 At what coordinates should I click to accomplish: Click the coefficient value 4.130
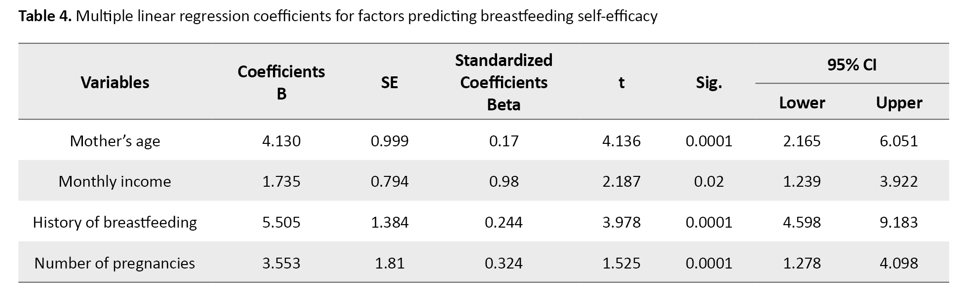pyautogui.click(x=281, y=141)
